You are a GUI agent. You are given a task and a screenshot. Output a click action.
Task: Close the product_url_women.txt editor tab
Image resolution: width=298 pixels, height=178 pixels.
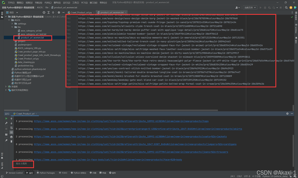126,12
